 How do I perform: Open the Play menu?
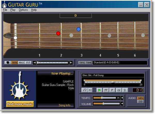pos(13,10)
